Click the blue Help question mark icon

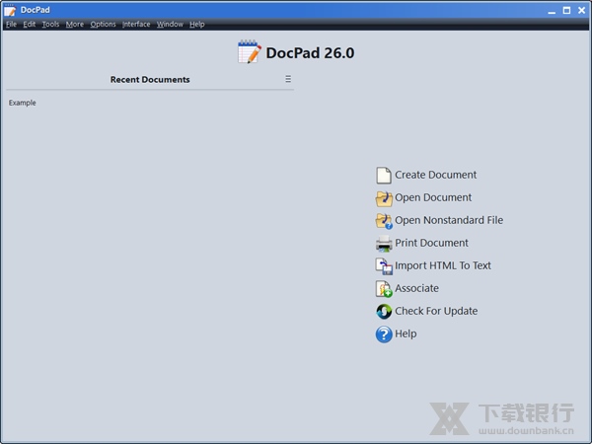384,334
